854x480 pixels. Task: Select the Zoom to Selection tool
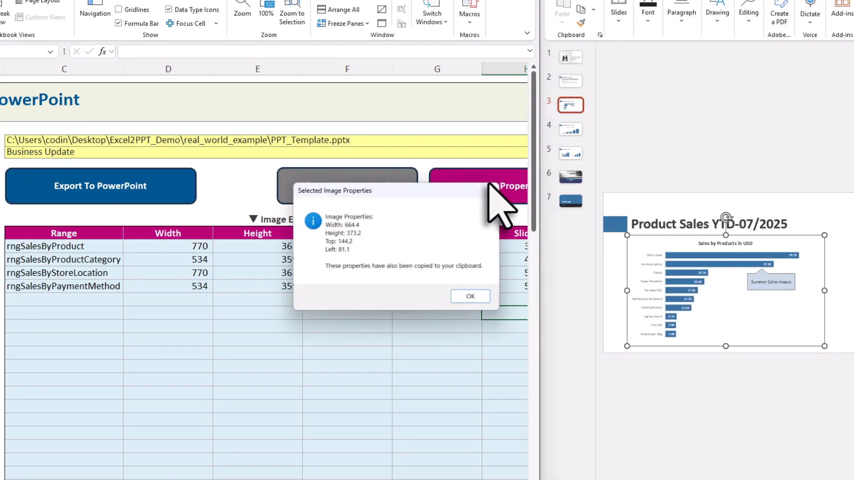tap(292, 13)
